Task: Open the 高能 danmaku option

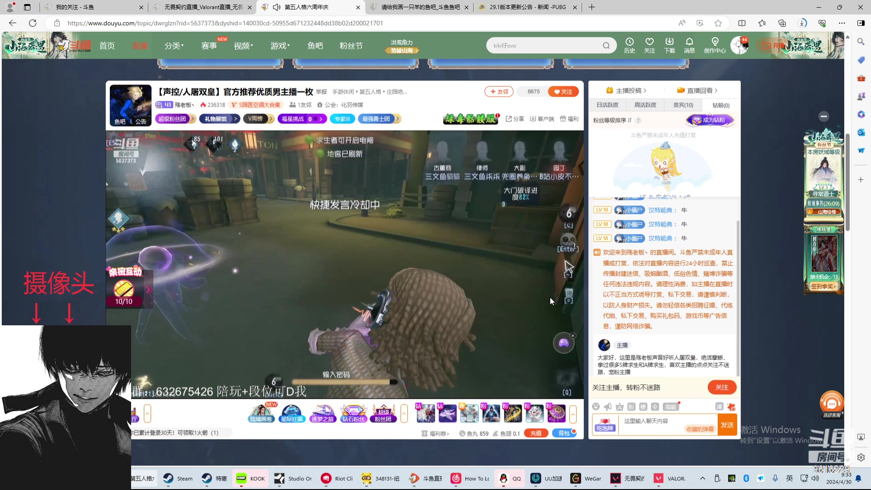Action: pyautogui.click(x=671, y=407)
